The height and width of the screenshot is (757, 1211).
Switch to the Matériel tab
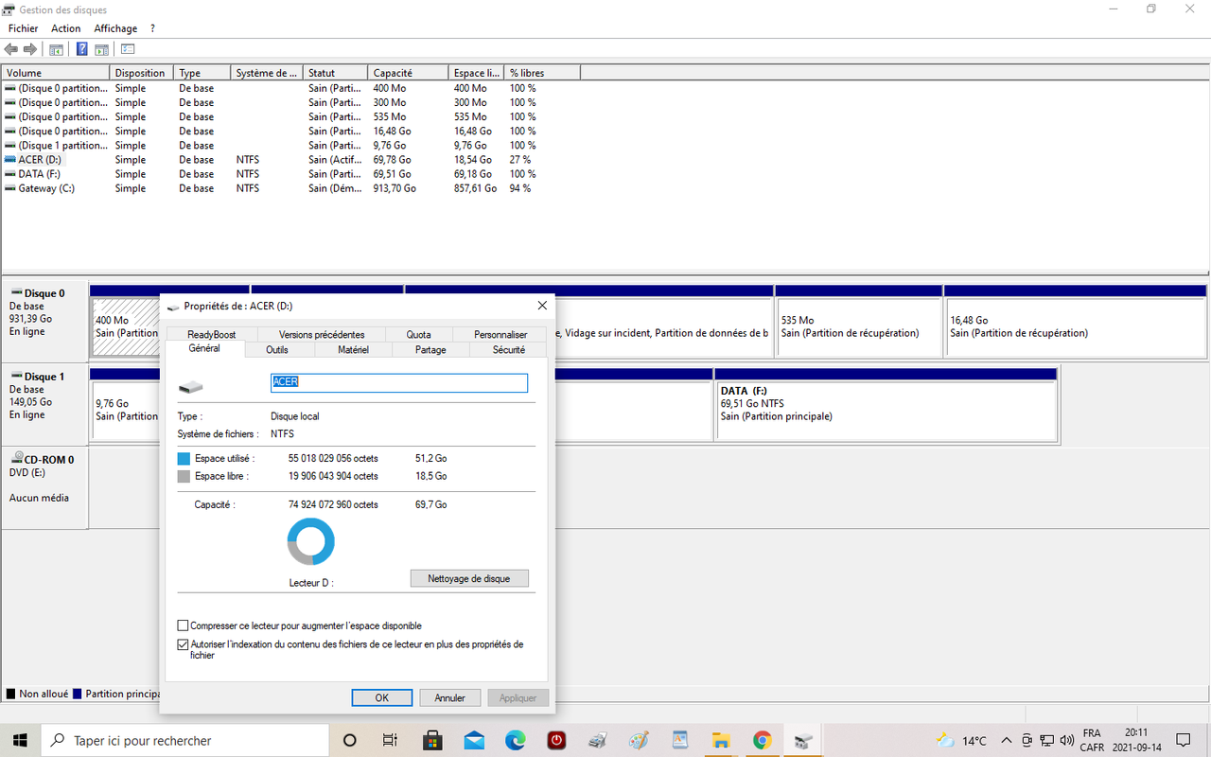(354, 350)
